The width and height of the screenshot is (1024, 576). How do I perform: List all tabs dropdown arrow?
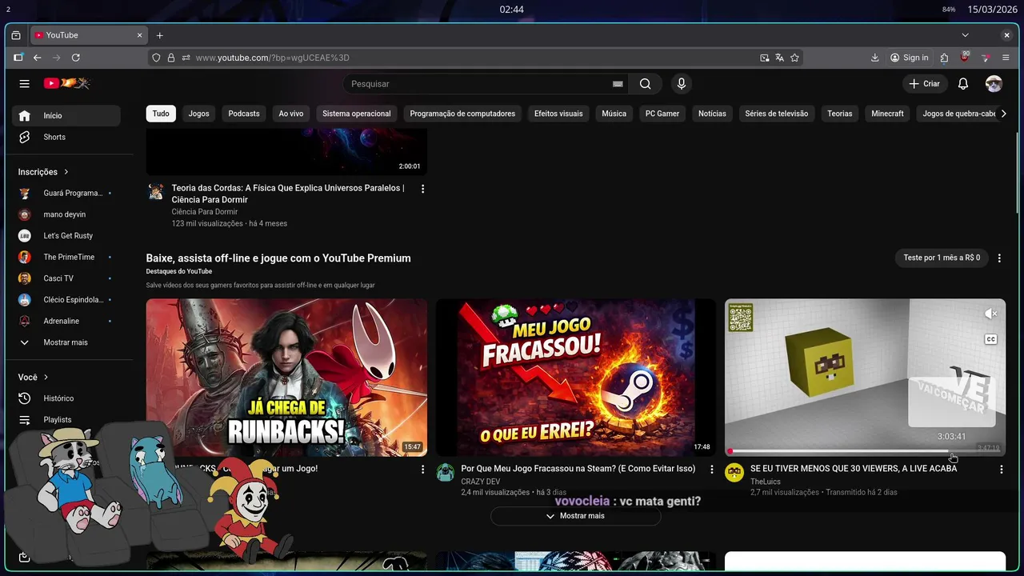[x=965, y=35]
